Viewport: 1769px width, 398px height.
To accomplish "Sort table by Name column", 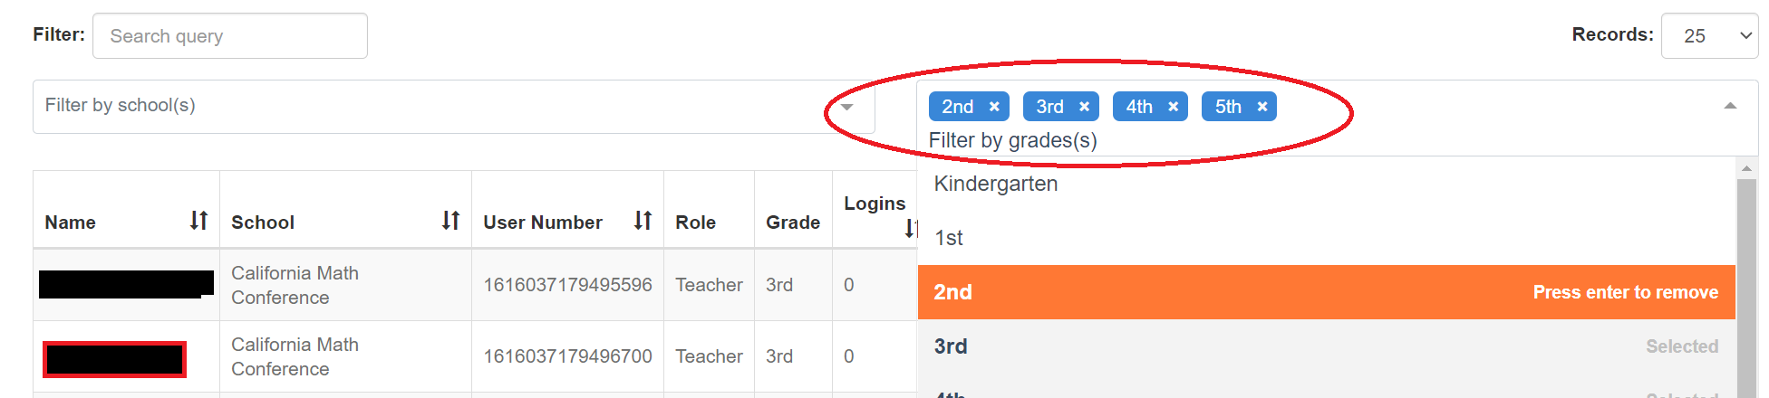I will 198,221.
